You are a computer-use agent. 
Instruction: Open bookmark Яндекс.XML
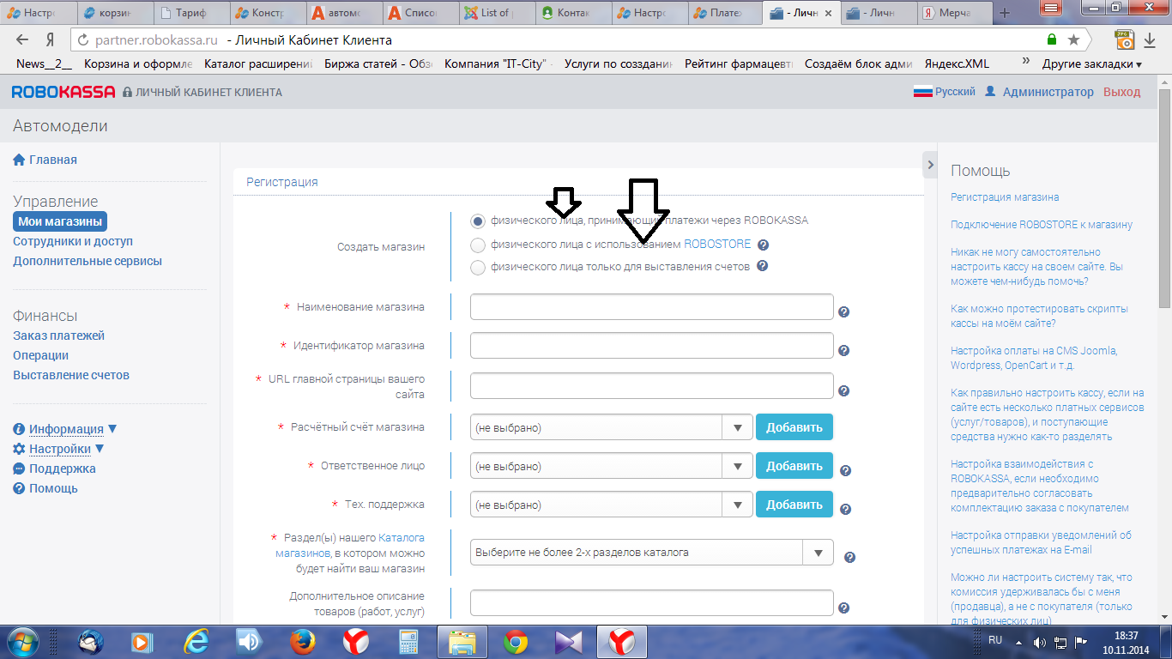pos(957,63)
